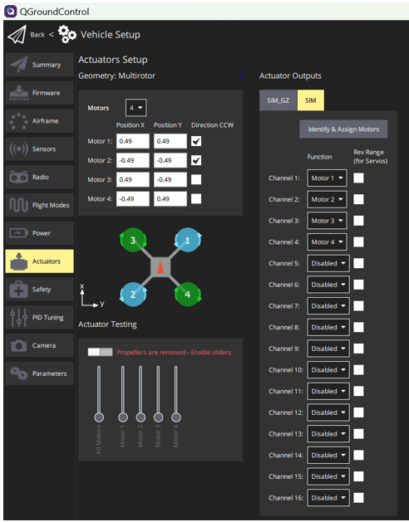Switch to the SIM_GZ tab

coord(278,100)
